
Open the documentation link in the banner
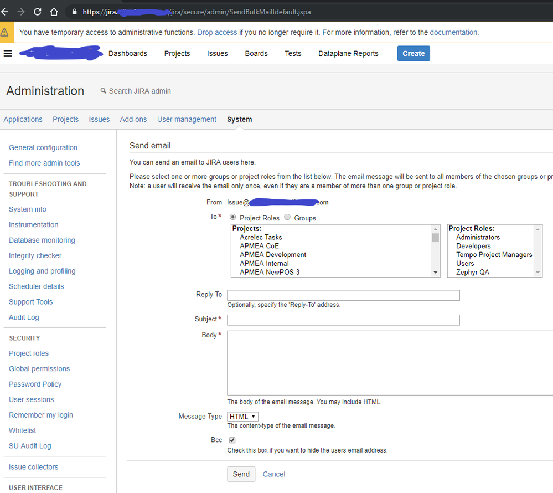[453, 33]
